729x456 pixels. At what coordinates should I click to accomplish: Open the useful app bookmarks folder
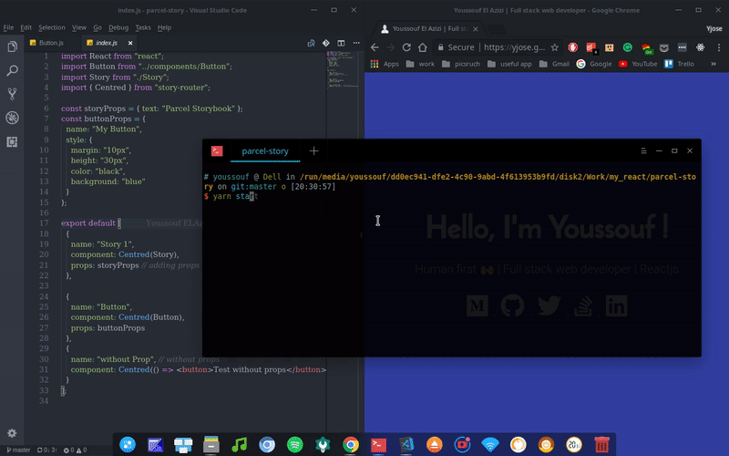[509, 64]
